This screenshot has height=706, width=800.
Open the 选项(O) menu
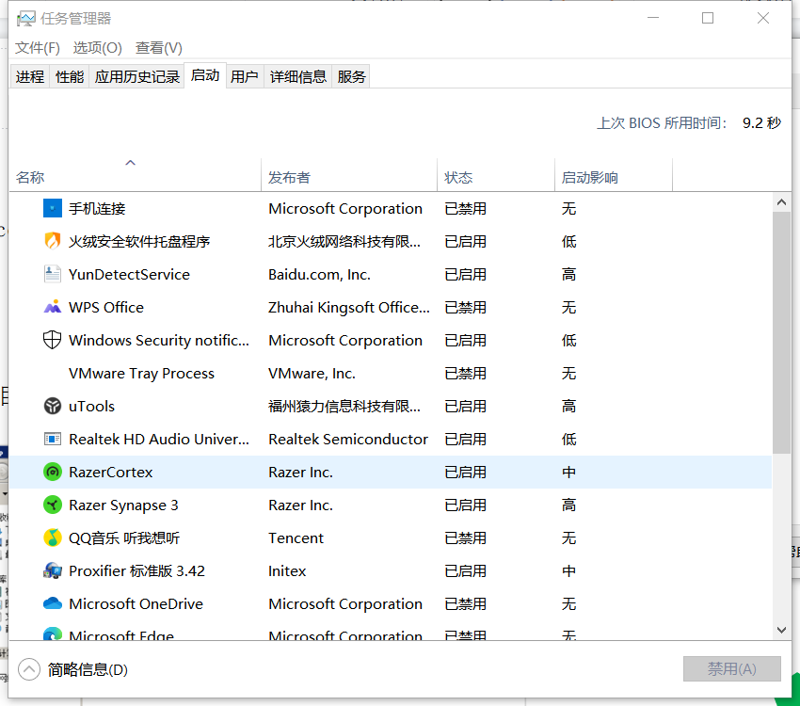[x=98, y=48]
